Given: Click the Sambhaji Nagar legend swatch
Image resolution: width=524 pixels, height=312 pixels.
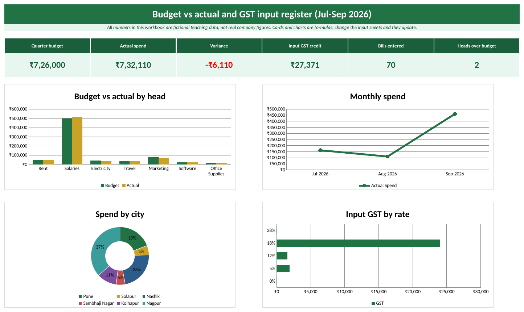Looking at the screenshot, I should pos(80,303).
